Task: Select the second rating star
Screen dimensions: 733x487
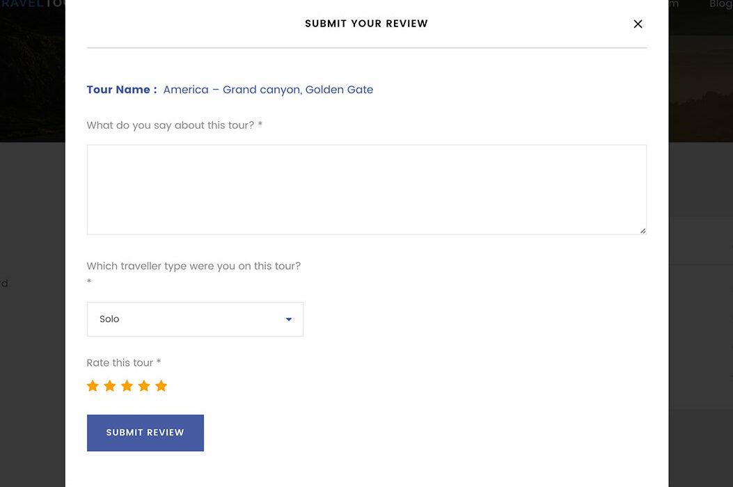Action: point(110,385)
